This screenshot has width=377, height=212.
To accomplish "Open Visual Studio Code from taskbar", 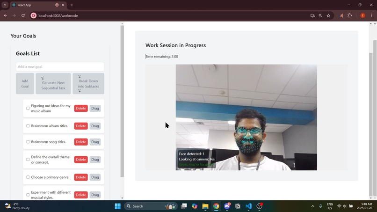I will coord(249,206).
